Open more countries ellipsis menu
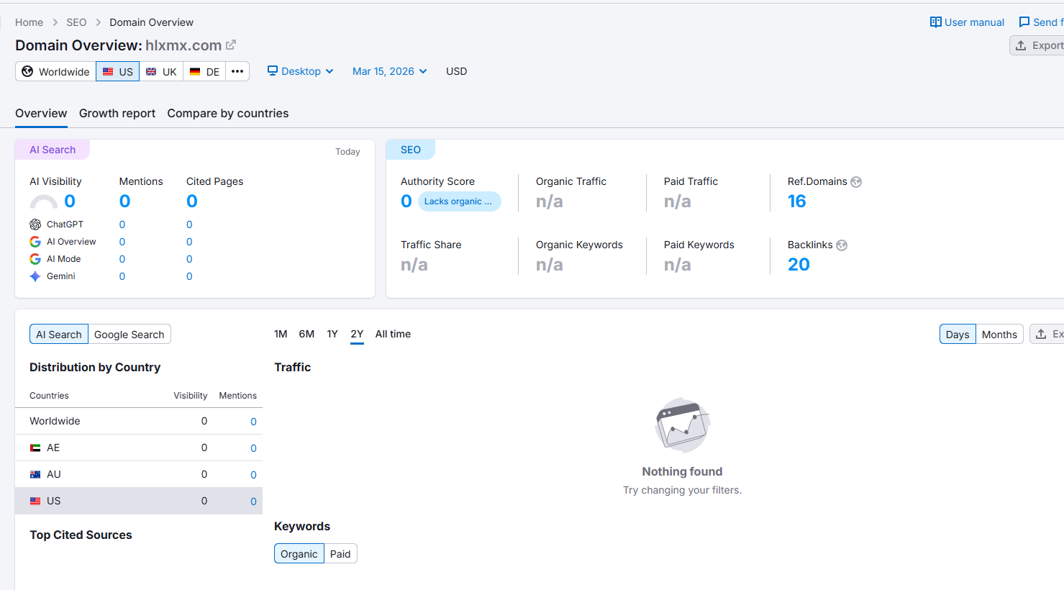The image size is (1064, 590). (x=237, y=71)
